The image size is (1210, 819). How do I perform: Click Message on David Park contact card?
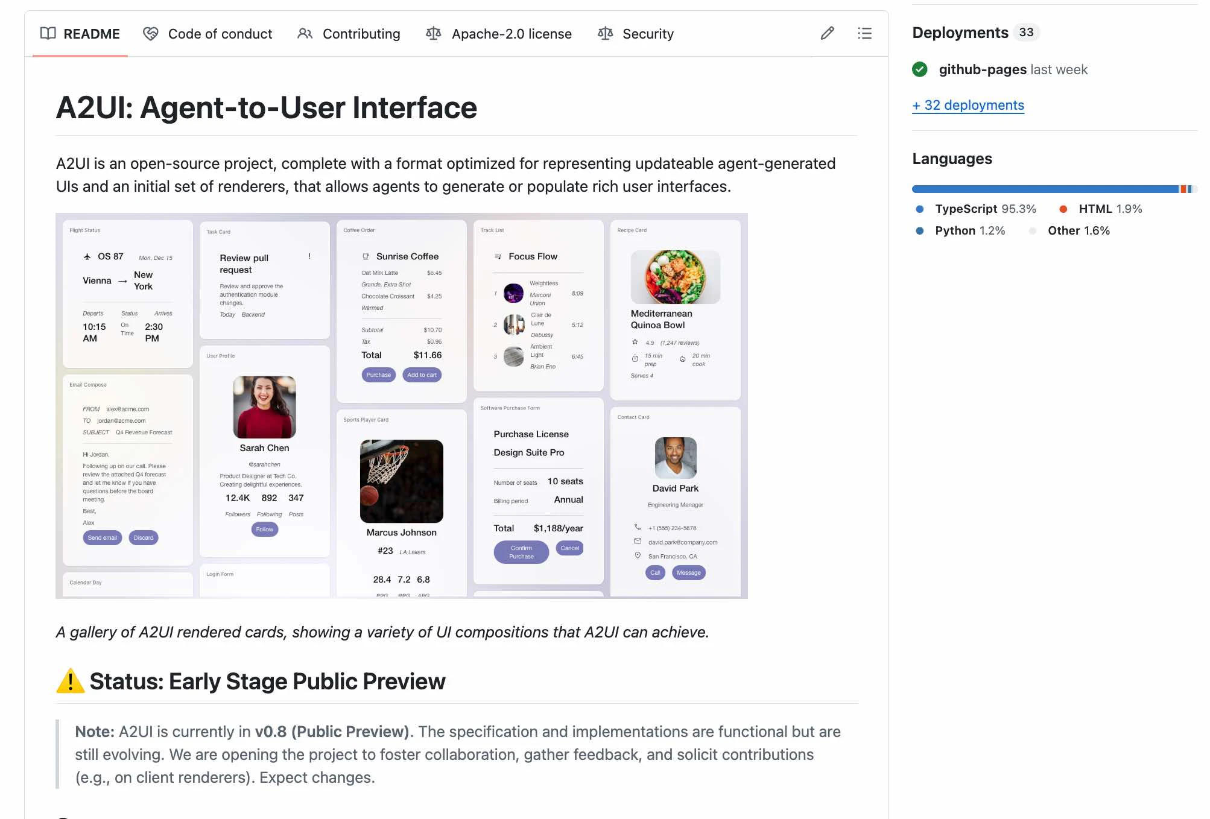pos(689,573)
